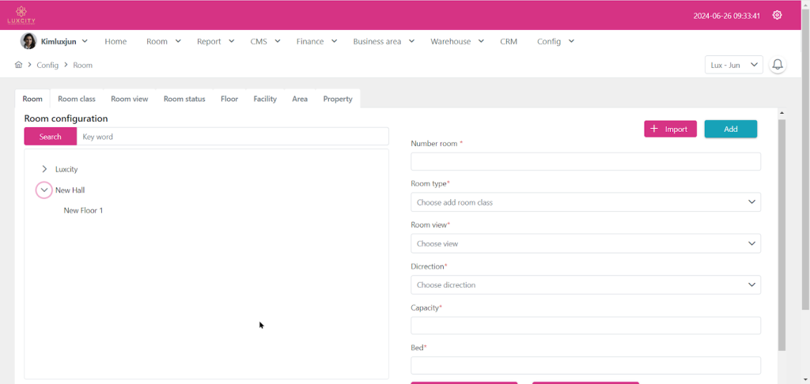Open the Room type dropdown
Image resolution: width=810 pixels, height=384 pixels.
585,202
